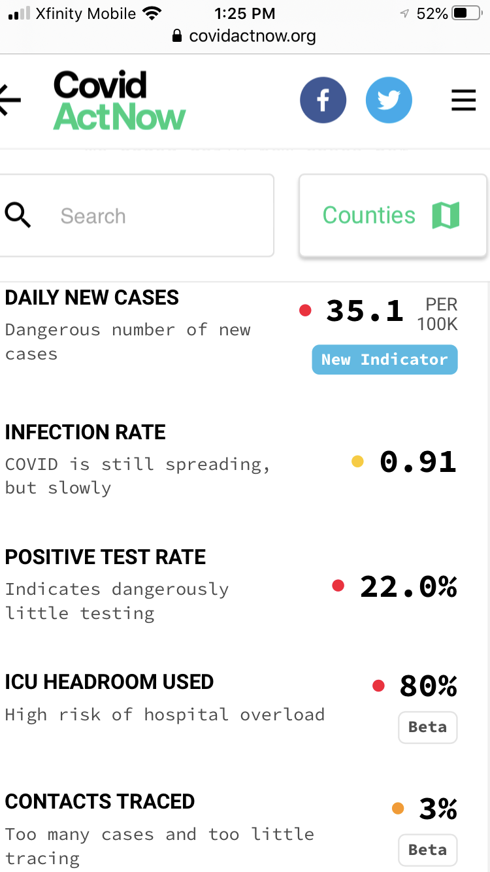The height and width of the screenshot is (872, 490).
Task: Open the Daily New Cases metric
Action: pos(91,297)
